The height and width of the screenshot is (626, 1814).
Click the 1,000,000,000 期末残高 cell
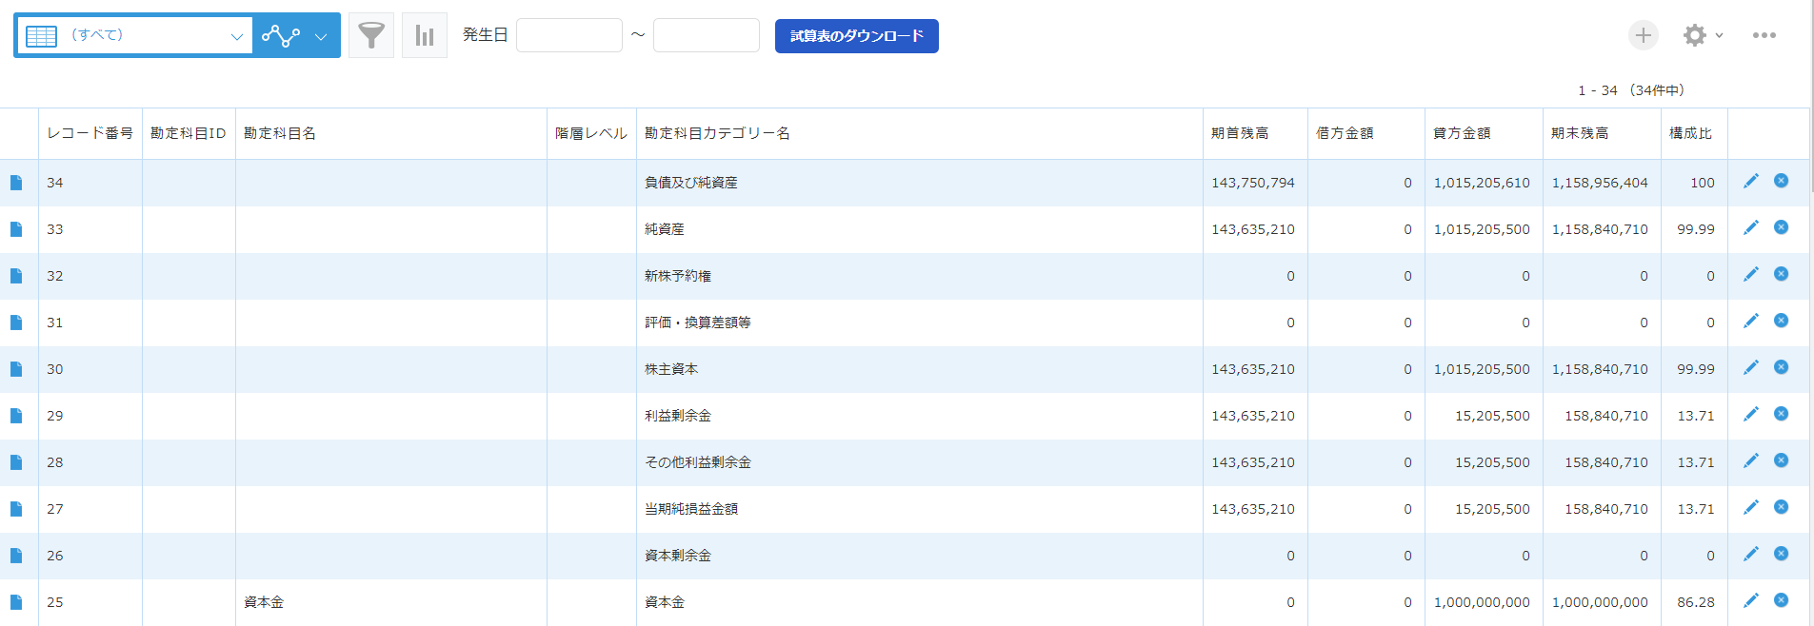click(1602, 602)
